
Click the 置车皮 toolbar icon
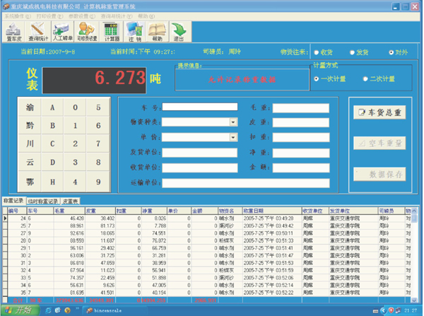[14, 32]
